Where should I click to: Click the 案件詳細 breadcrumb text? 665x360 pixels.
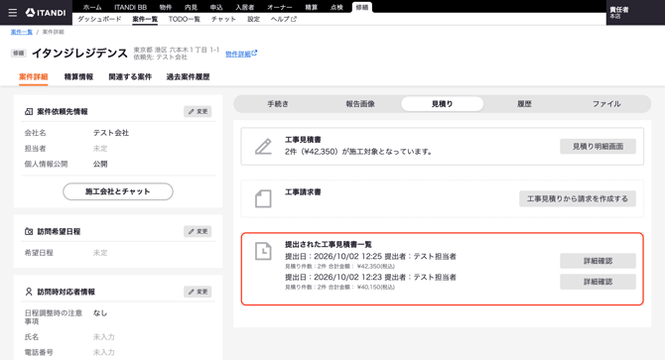tap(53, 32)
